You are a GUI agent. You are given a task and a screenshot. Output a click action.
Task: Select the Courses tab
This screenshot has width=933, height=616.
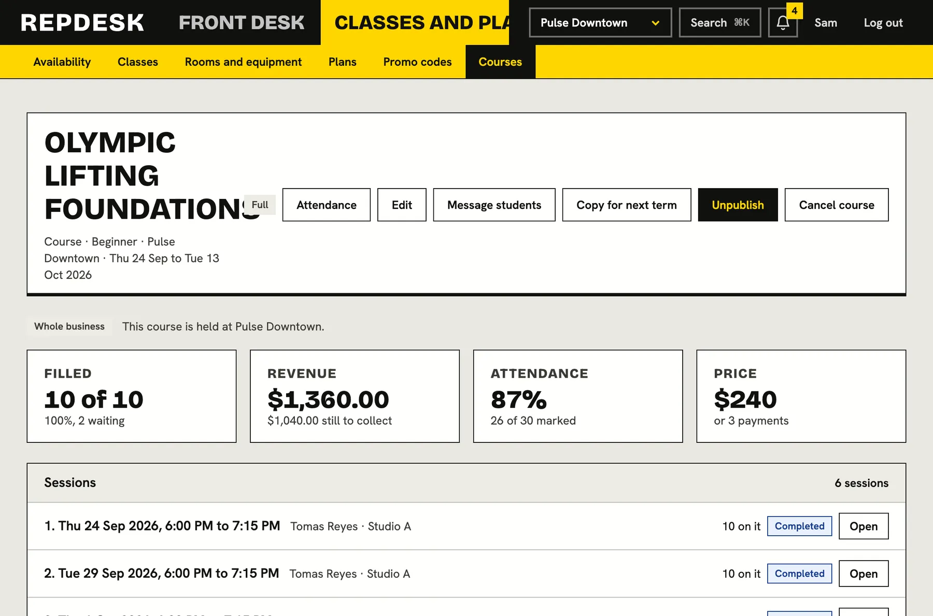tap(500, 62)
